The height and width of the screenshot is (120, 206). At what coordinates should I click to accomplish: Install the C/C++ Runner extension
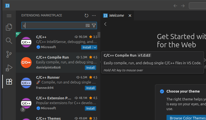[x=90, y=88]
